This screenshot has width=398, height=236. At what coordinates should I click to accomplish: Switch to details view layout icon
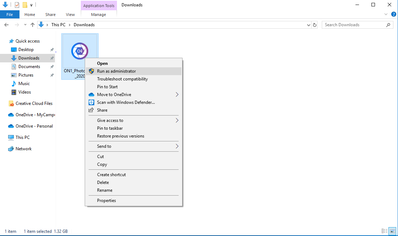pos(385,231)
